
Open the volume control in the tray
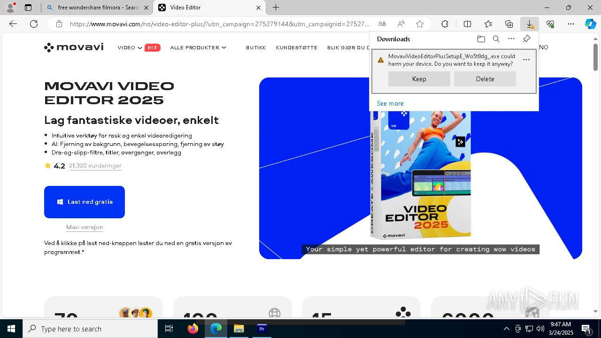pyautogui.click(x=540, y=329)
